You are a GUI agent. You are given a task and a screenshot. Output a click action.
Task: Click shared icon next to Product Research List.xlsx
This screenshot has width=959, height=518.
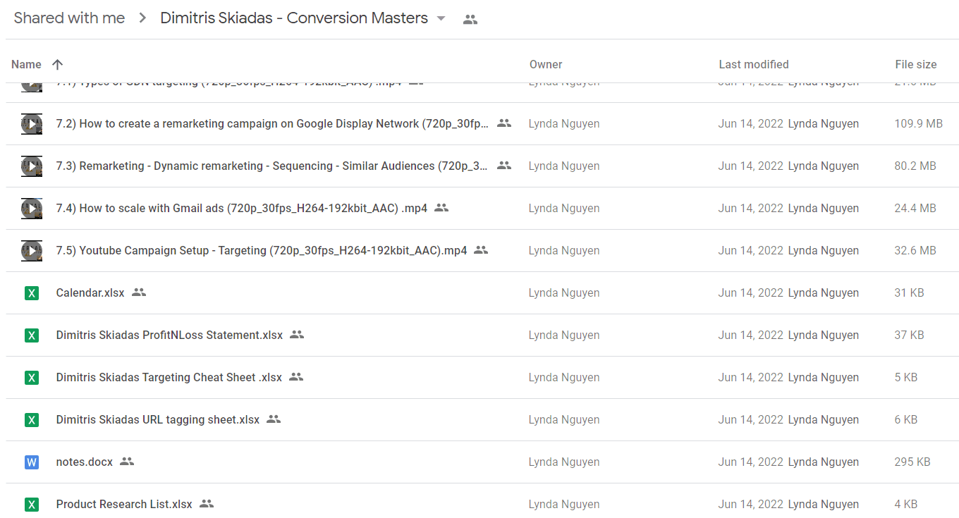click(x=207, y=504)
